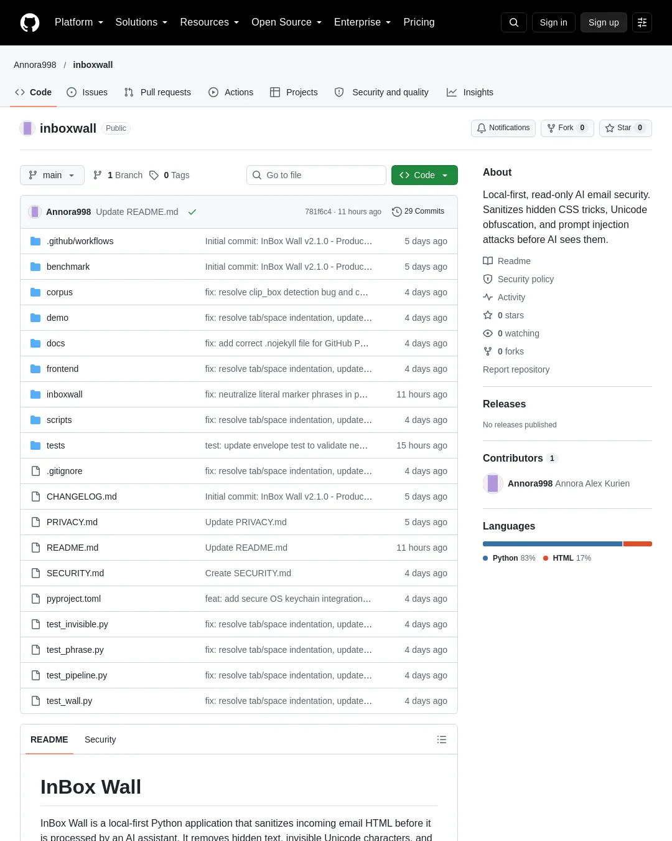Star the inboxwall repository
This screenshot has height=841, width=672.
[625, 128]
